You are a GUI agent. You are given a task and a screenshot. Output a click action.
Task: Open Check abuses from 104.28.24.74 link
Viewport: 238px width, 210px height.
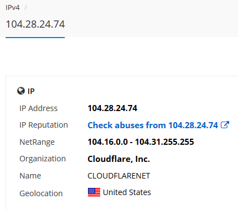tap(153, 125)
